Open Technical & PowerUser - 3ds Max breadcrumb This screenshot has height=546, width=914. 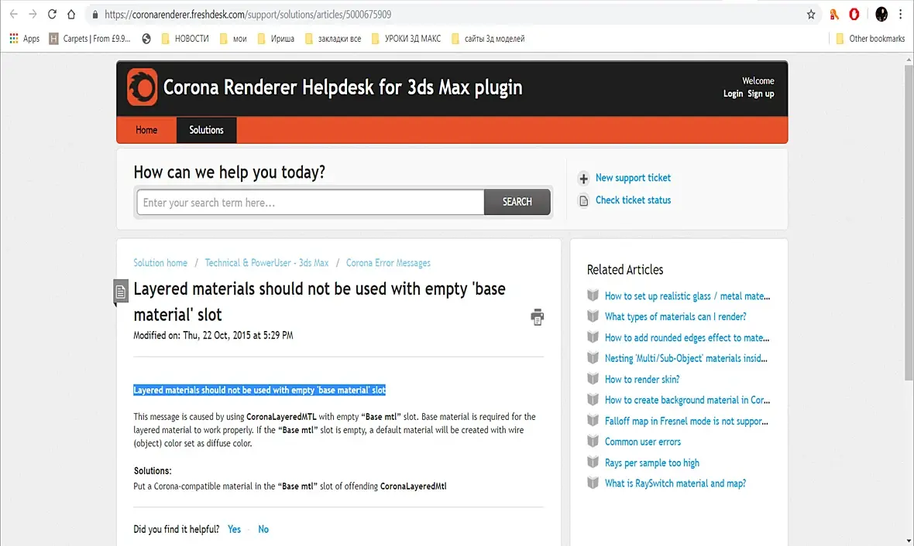pos(266,262)
